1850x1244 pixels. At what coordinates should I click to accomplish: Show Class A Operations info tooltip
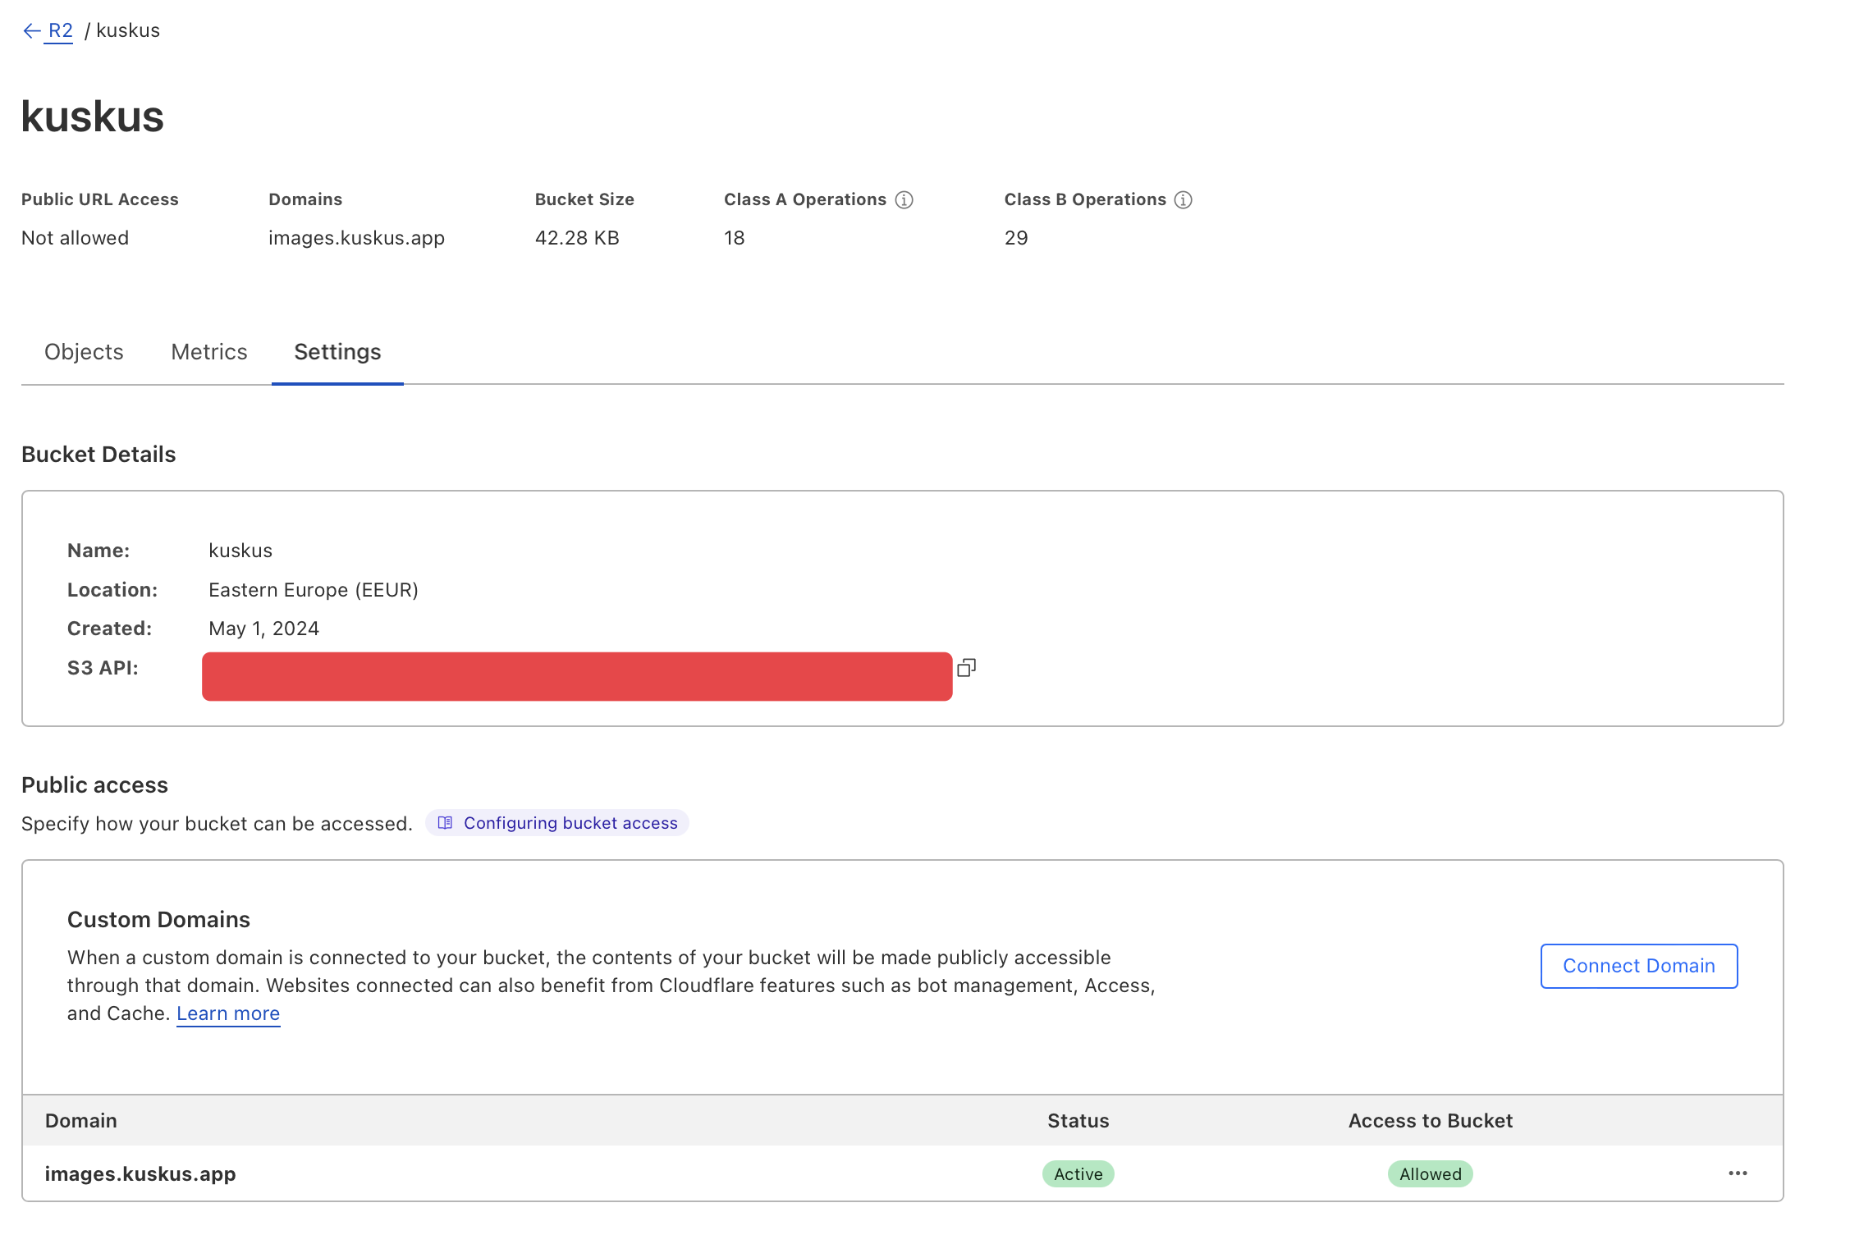904,200
